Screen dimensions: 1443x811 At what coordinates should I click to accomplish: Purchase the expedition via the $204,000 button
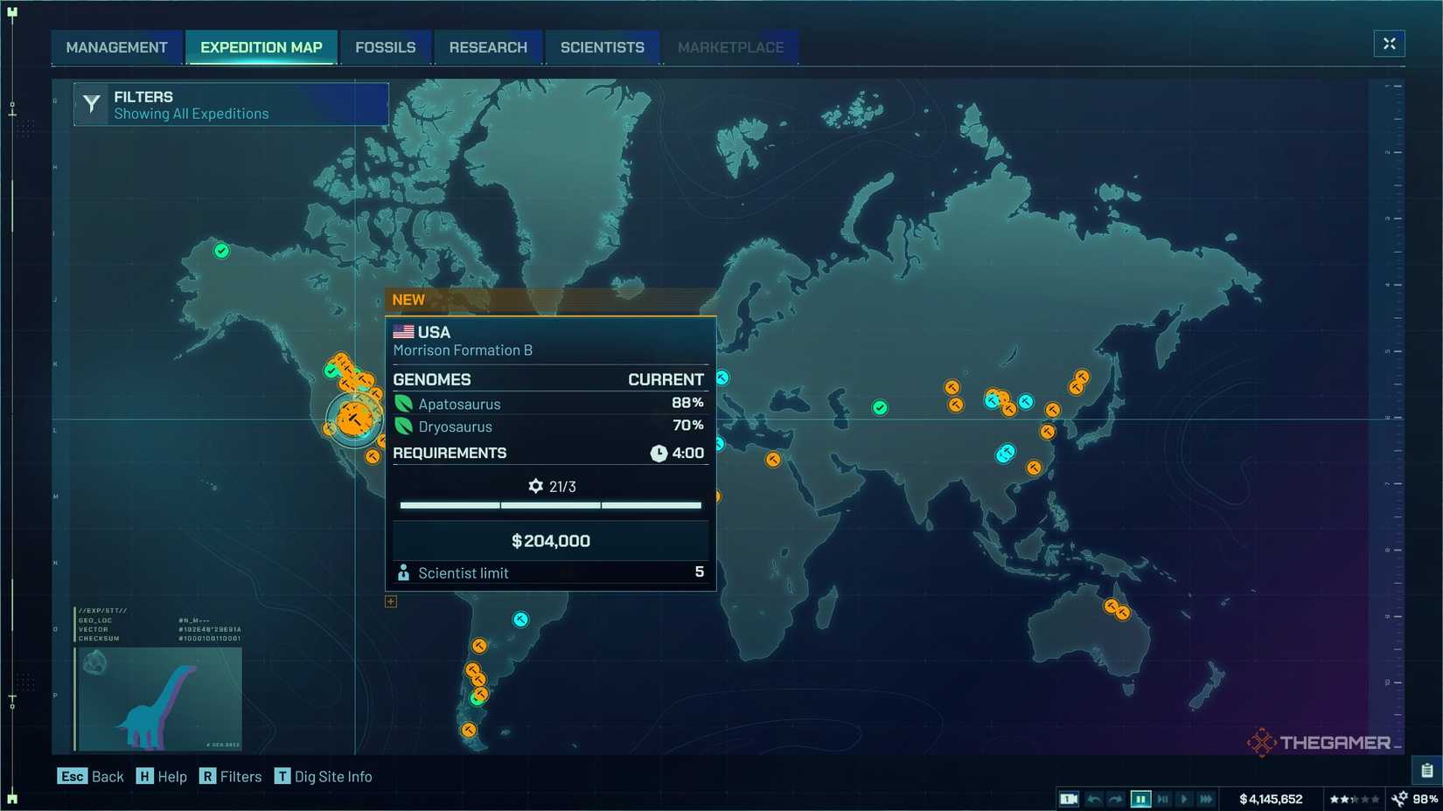pos(550,540)
